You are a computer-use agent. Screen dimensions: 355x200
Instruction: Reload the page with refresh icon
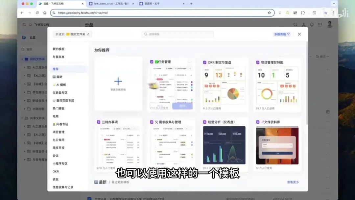(x=37, y=13)
